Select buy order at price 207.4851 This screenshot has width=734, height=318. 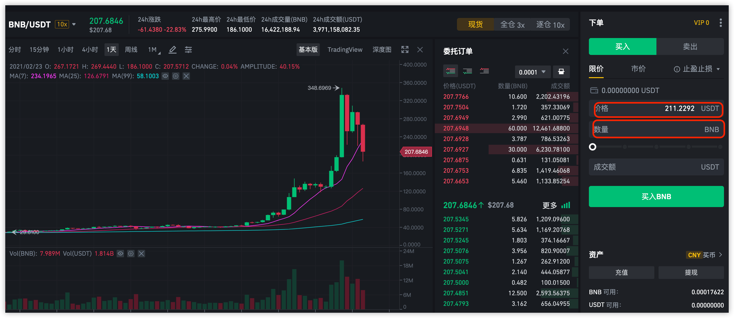[506, 293]
